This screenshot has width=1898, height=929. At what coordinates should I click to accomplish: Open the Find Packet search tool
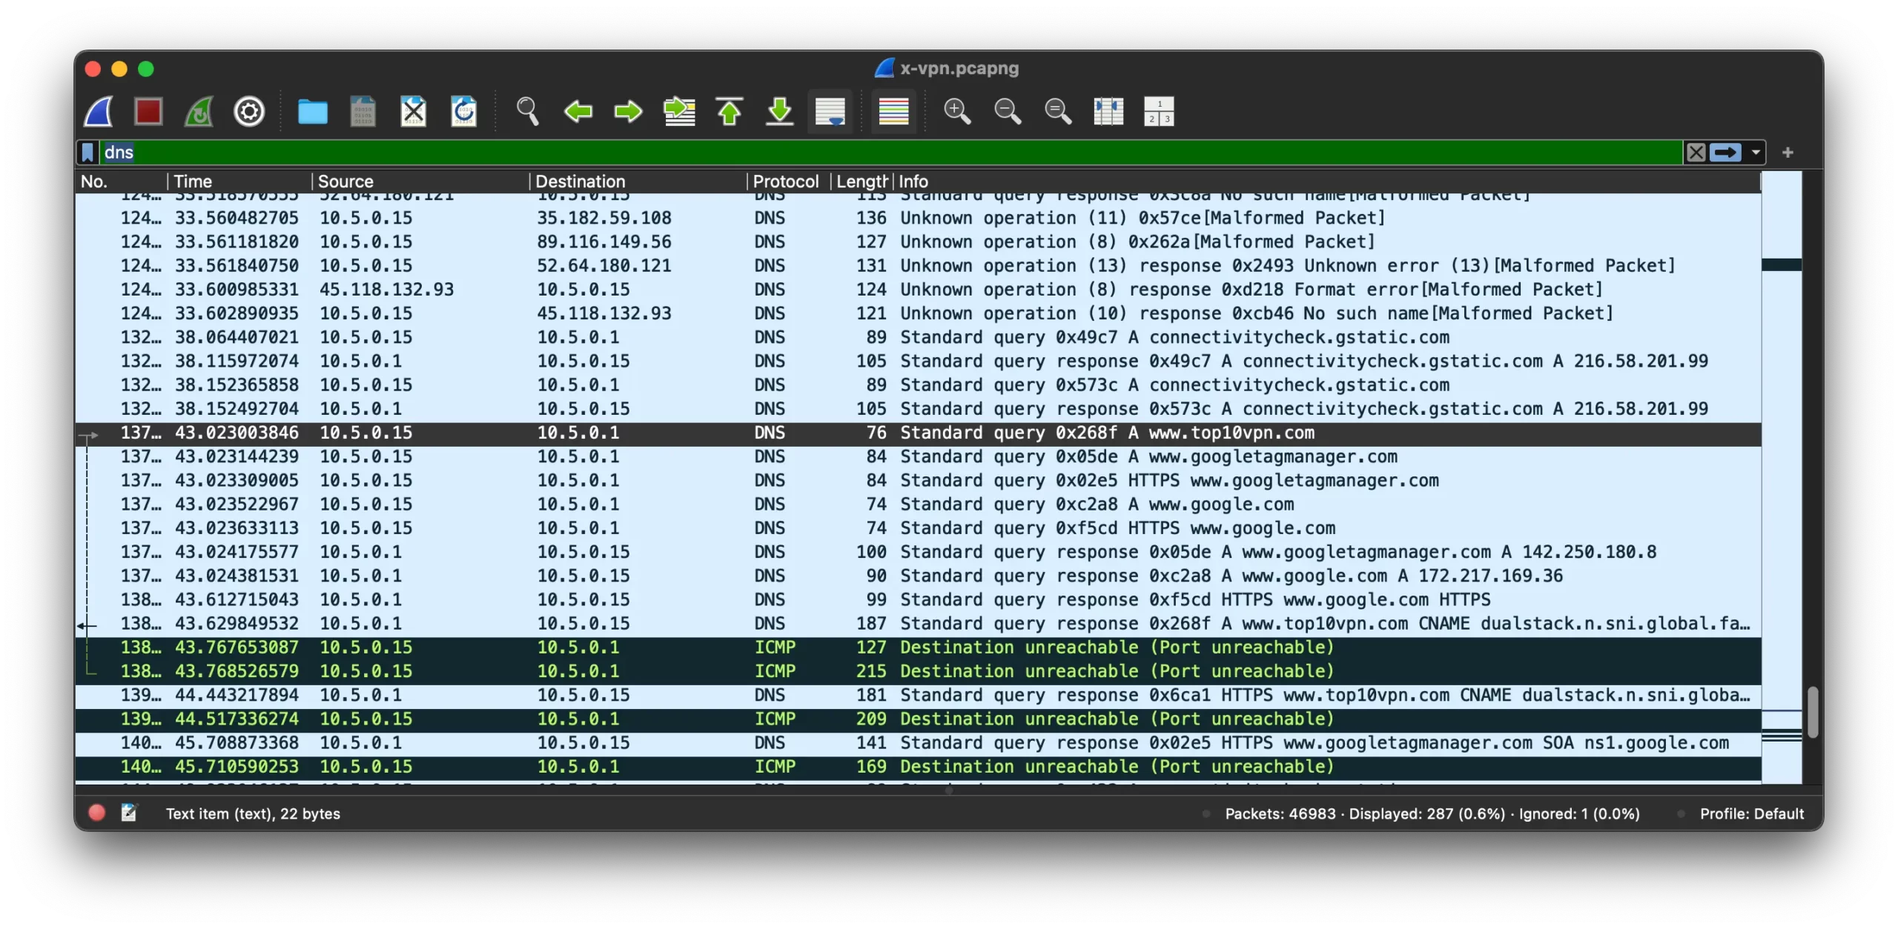click(x=527, y=111)
